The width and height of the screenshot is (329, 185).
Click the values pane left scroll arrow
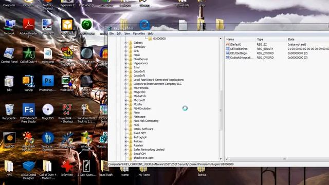point(227,159)
